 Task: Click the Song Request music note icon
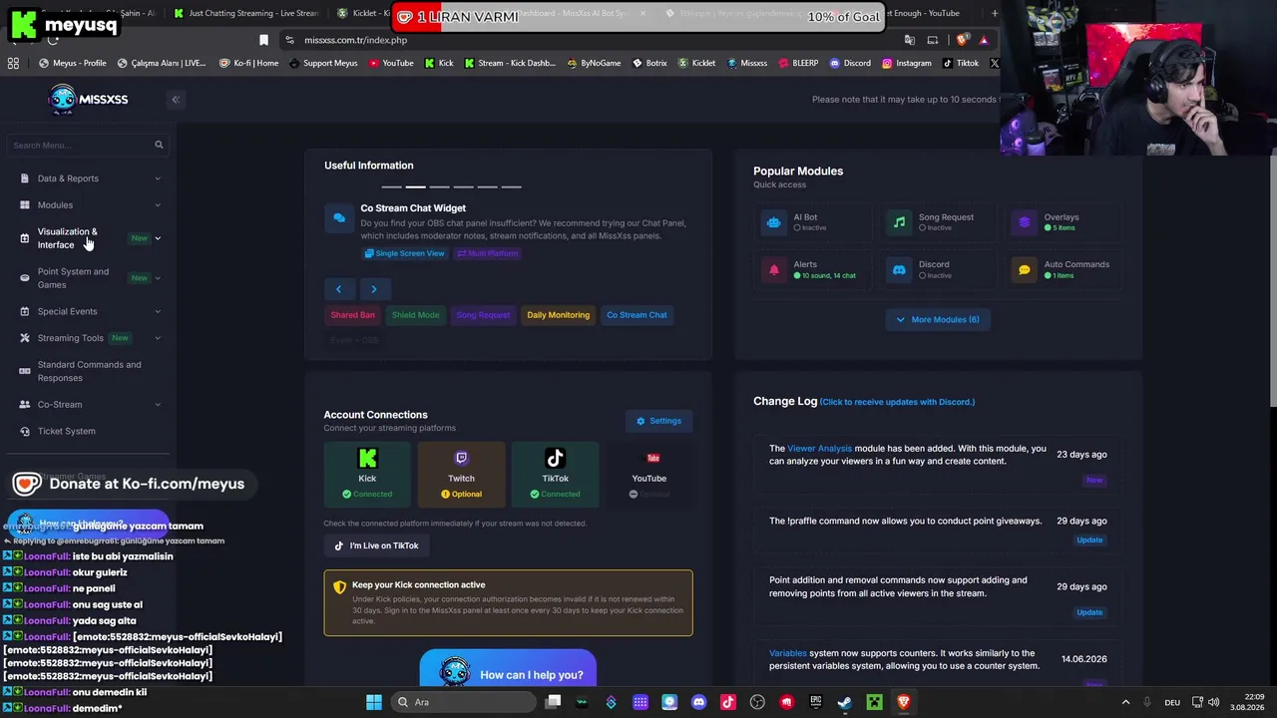899,222
